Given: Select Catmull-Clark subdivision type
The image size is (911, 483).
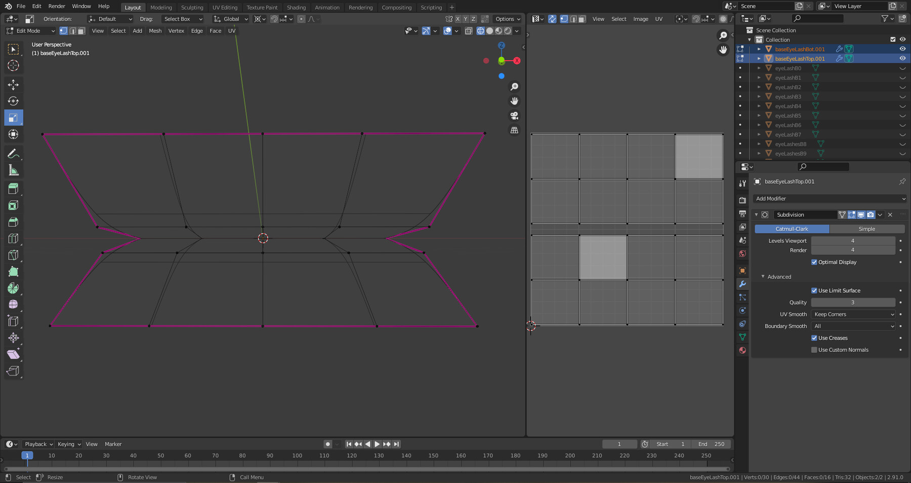Looking at the screenshot, I should (x=792, y=229).
